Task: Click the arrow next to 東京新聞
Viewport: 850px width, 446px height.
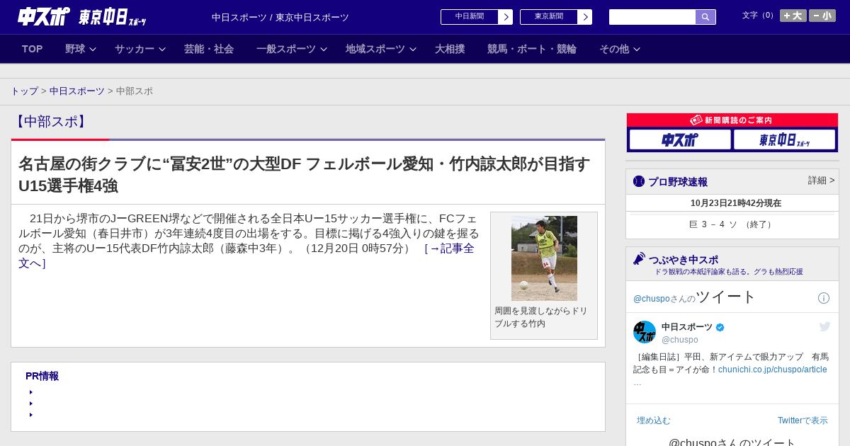Action: (x=585, y=17)
